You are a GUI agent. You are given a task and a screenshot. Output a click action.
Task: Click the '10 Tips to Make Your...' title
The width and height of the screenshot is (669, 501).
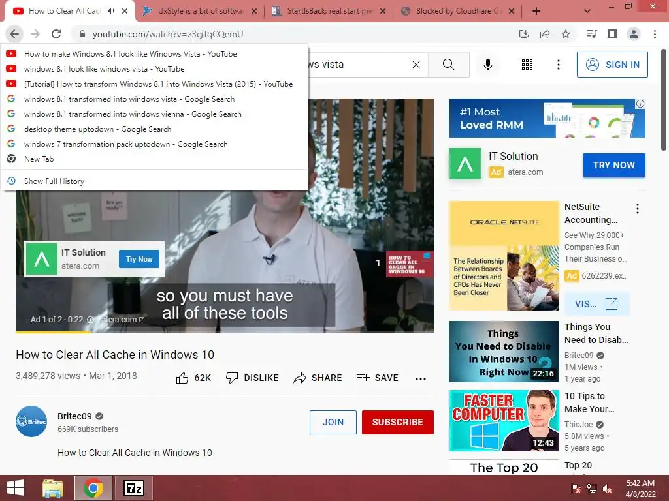(x=589, y=402)
